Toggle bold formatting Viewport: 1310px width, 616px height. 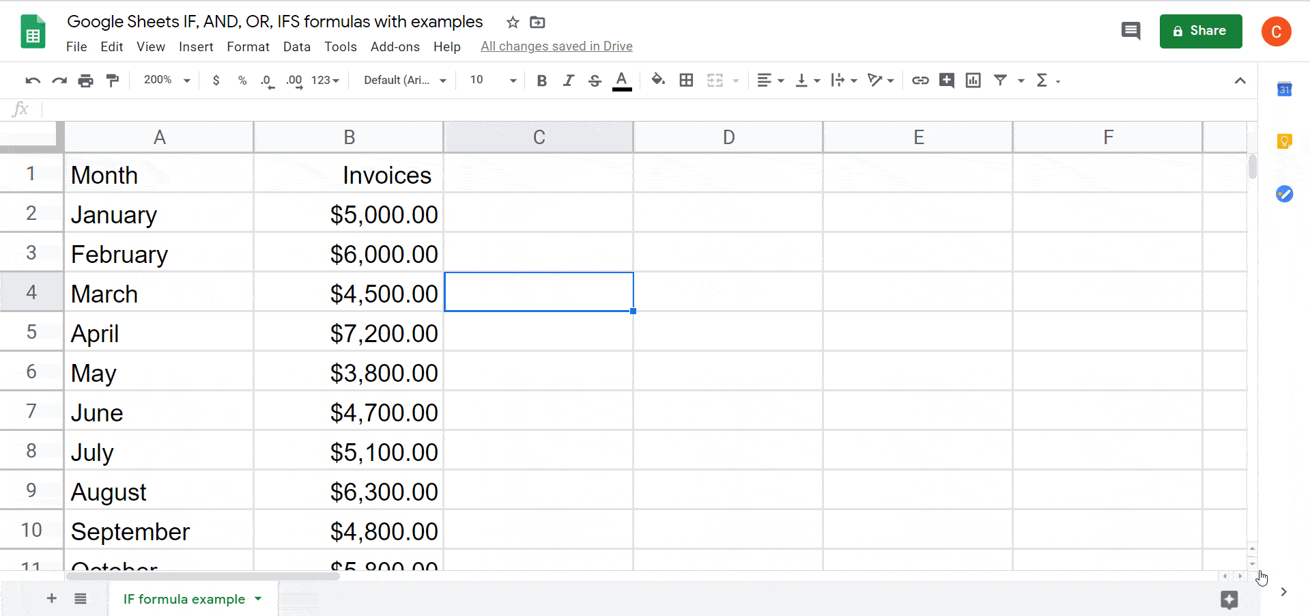pyautogui.click(x=541, y=80)
